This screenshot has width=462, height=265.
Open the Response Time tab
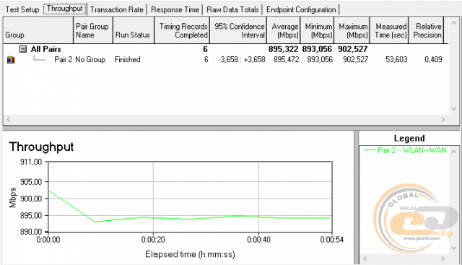[175, 9]
